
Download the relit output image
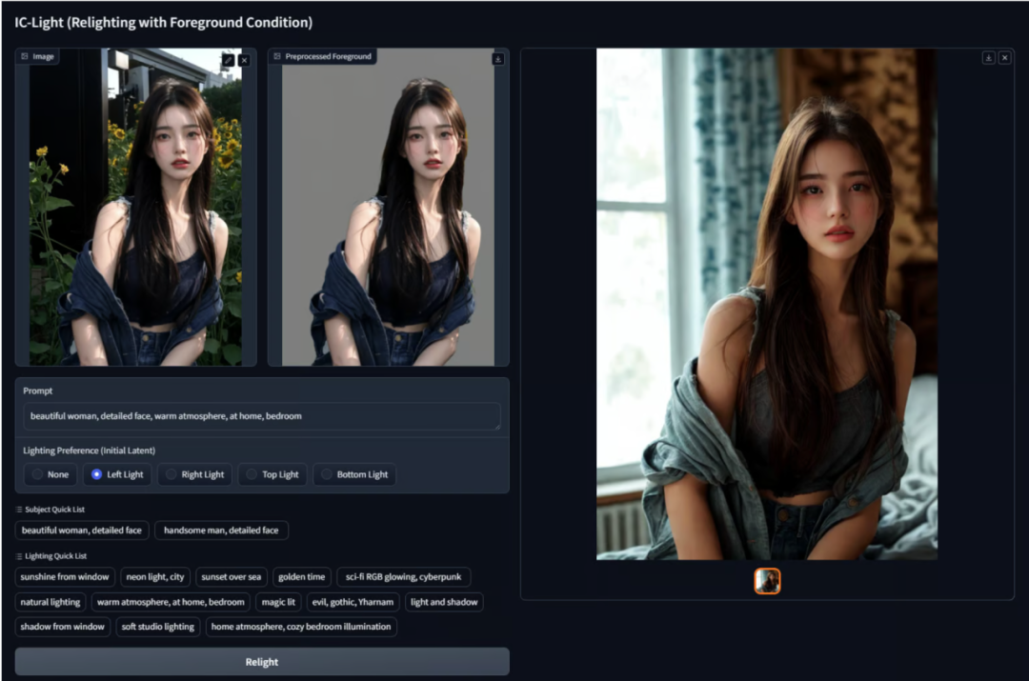[x=988, y=58]
